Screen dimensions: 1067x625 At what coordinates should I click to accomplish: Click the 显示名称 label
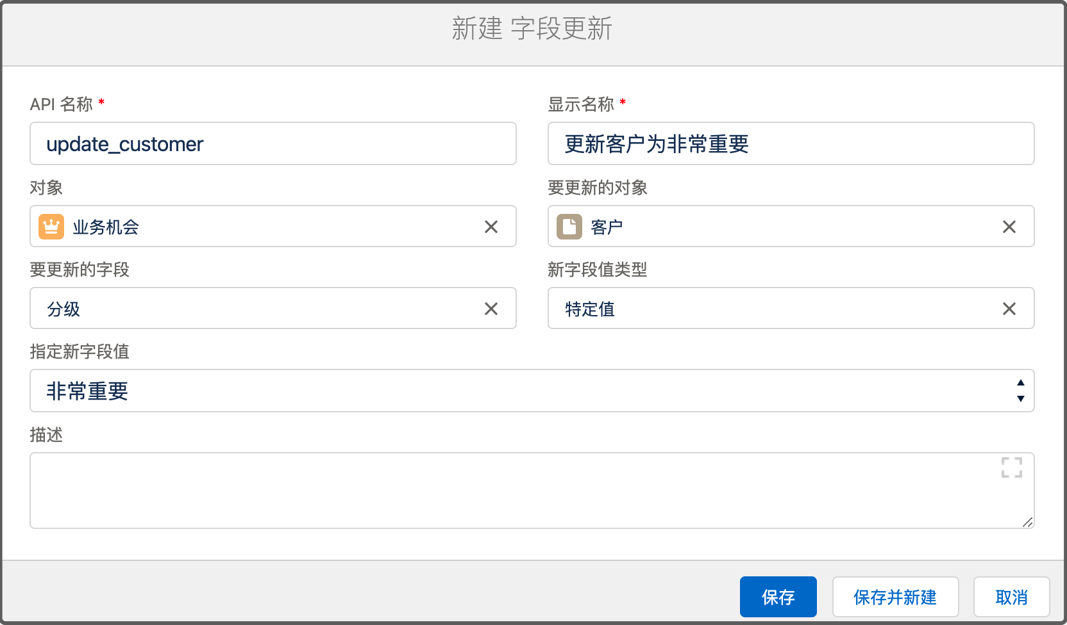pos(581,104)
